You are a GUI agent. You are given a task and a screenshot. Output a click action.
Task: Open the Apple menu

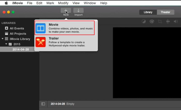(x=6, y=3)
